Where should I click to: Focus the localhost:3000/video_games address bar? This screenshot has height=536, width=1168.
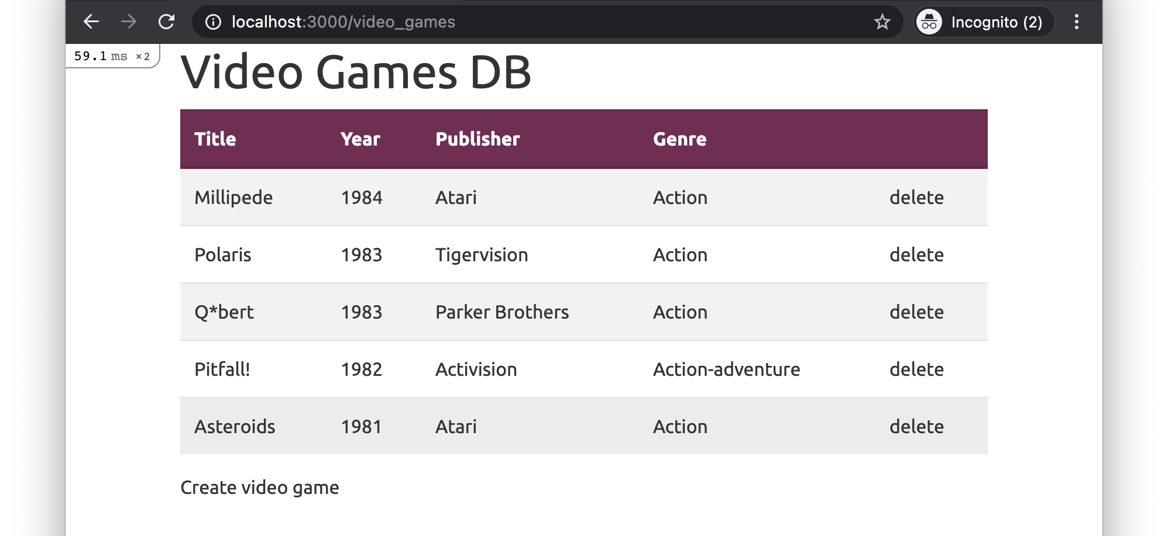coord(343,22)
